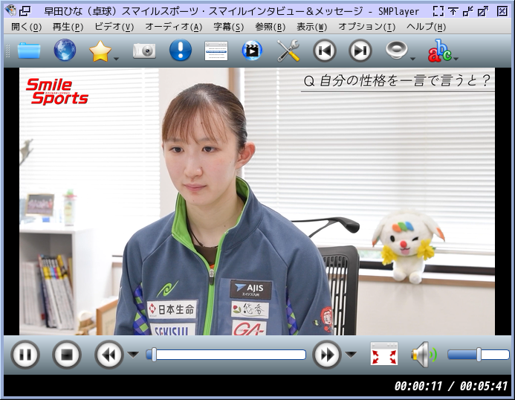
Task: Adjust the volume slider
Action: click(479, 355)
